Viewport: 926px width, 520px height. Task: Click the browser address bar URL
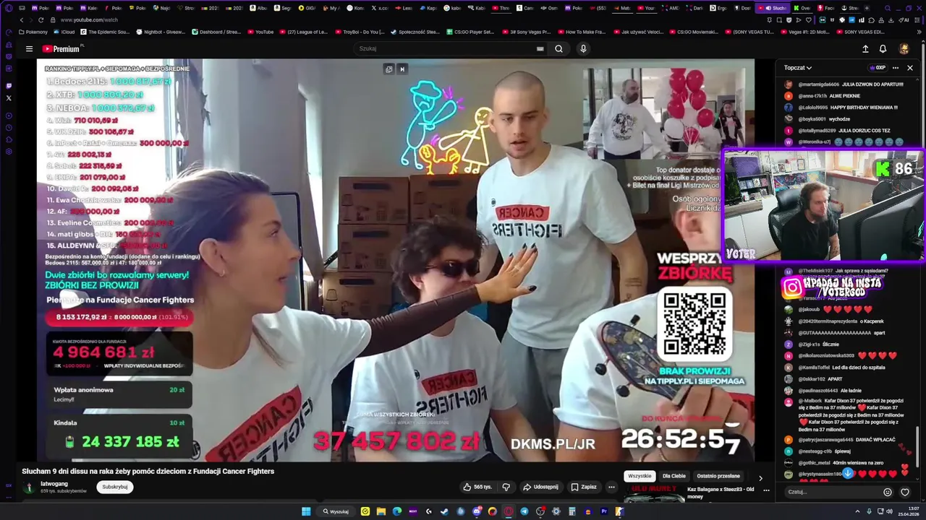click(x=89, y=20)
